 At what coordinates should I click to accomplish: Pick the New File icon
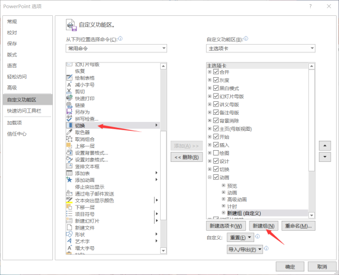pyautogui.click(x=69, y=228)
